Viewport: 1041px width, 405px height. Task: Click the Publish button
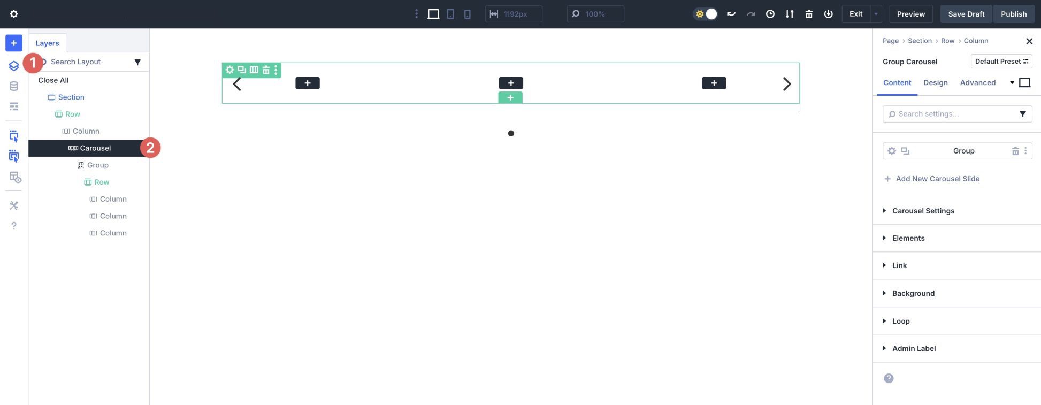pos(1013,14)
